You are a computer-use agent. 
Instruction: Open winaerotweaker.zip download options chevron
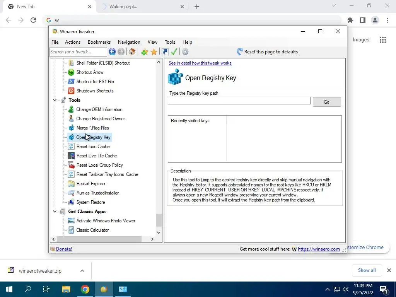click(82, 271)
